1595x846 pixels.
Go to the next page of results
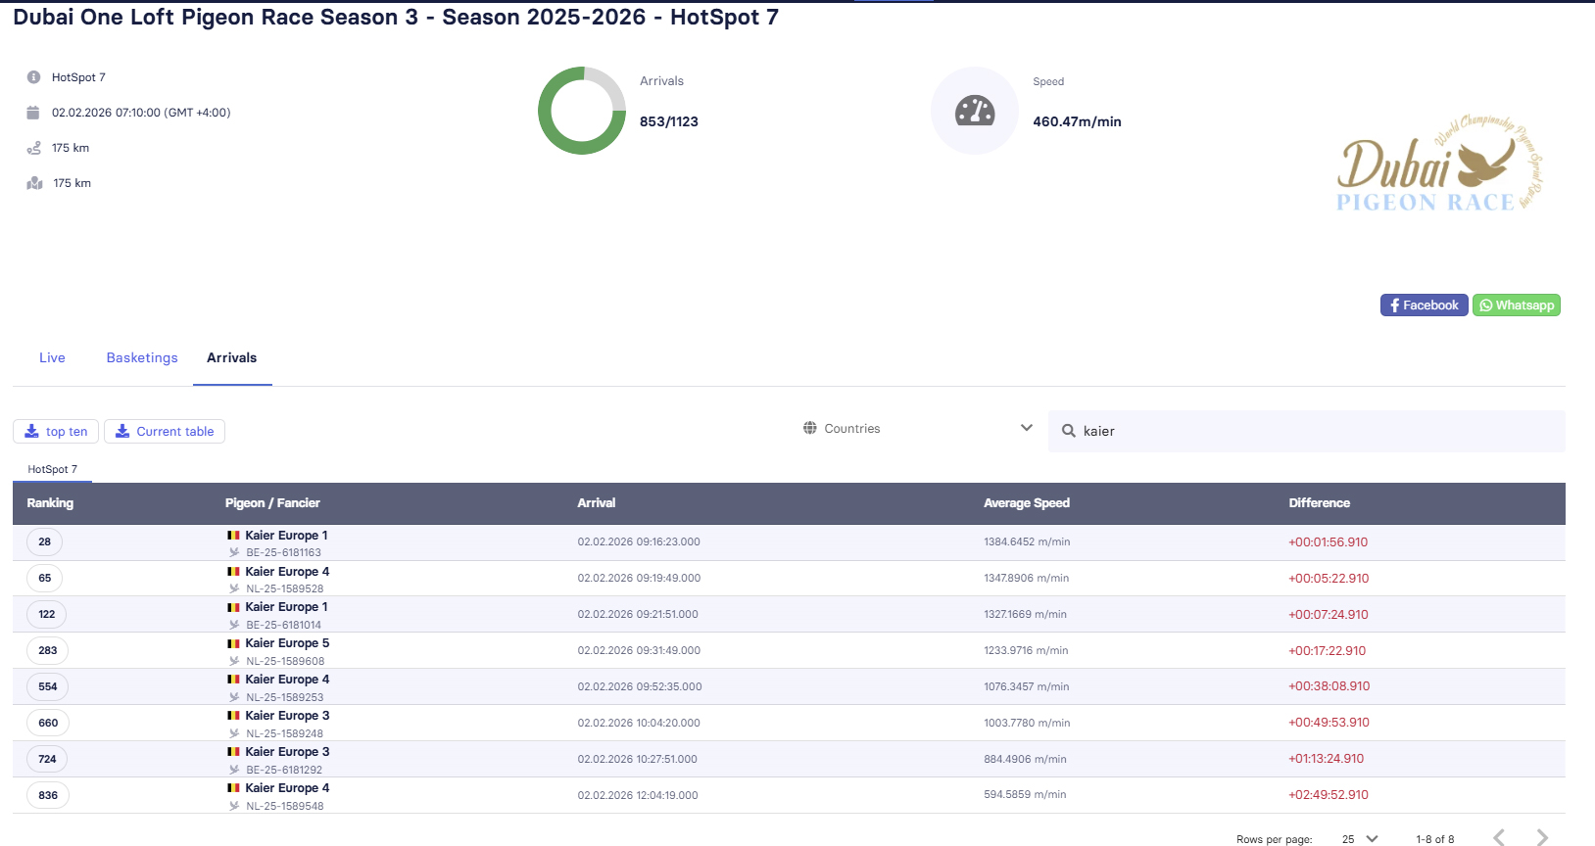(x=1542, y=837)
